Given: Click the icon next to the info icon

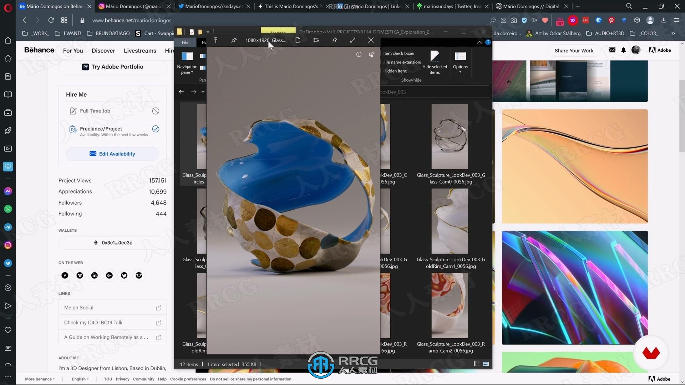Looking at the screenshot, I should [371, 55].
